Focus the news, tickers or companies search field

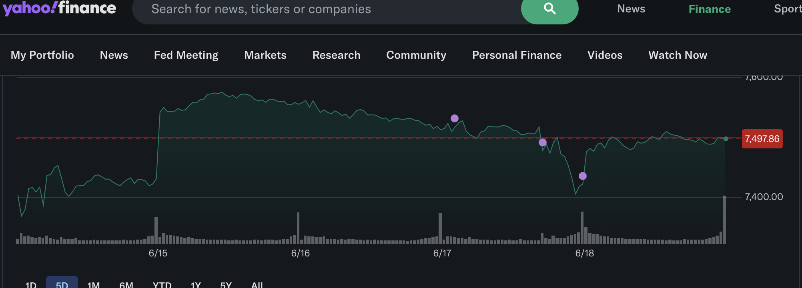pos(326,10)
